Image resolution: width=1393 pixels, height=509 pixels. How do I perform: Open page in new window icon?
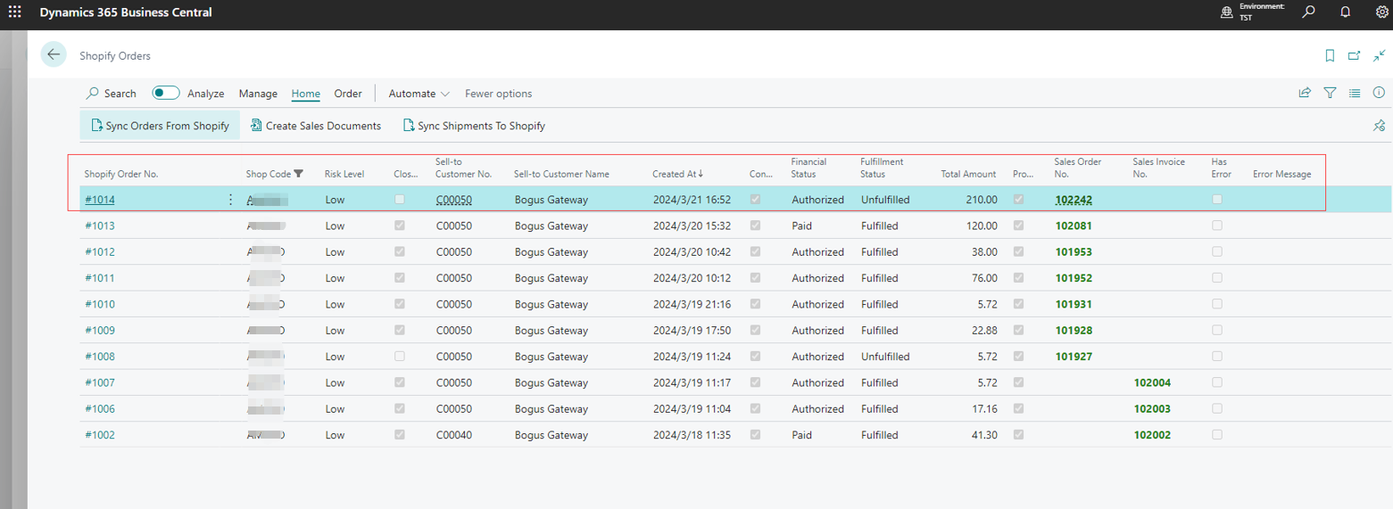1355,55
